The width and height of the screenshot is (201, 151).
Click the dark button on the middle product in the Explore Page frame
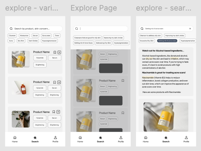pos(111,101)
